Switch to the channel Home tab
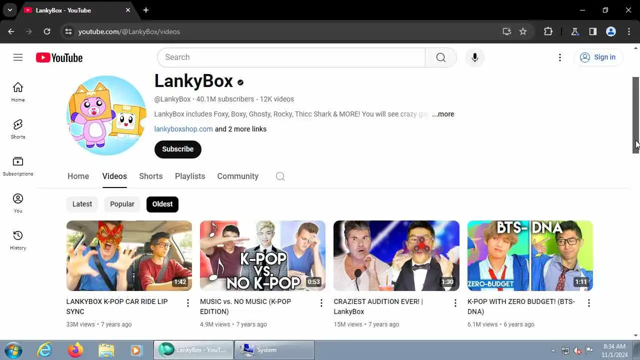640x360 pixels. pos(78,176)
